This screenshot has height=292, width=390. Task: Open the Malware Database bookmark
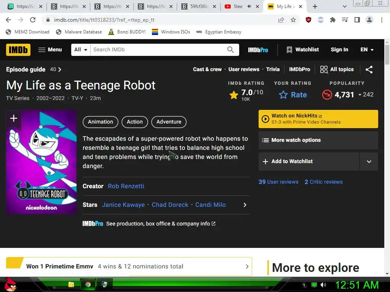coord(79,32)
